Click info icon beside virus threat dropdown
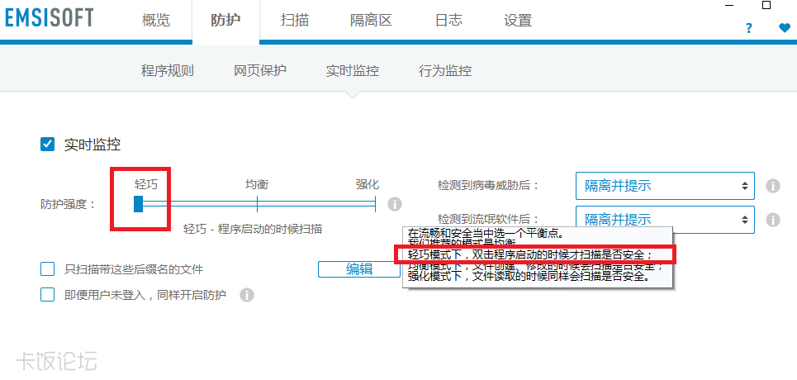The width and height of the screenshot is (797, 380). click(773, 186)
